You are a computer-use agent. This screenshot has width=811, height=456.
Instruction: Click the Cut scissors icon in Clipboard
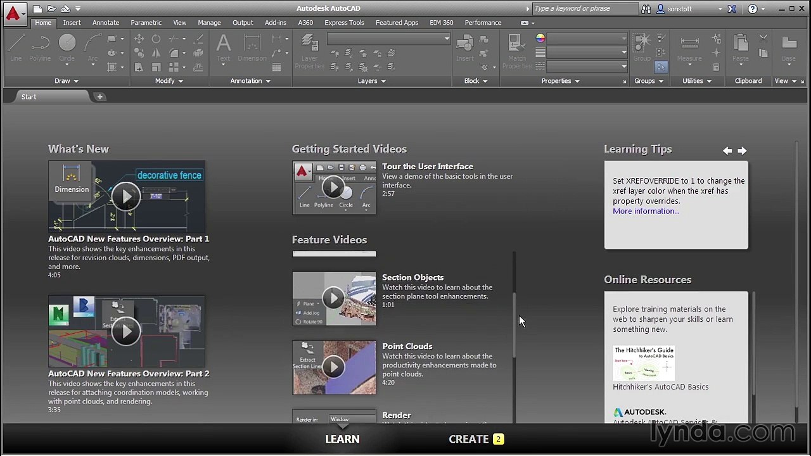(763, 39)
